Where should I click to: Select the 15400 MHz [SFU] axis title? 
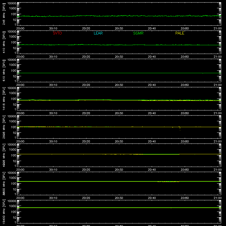coord(4,212)
